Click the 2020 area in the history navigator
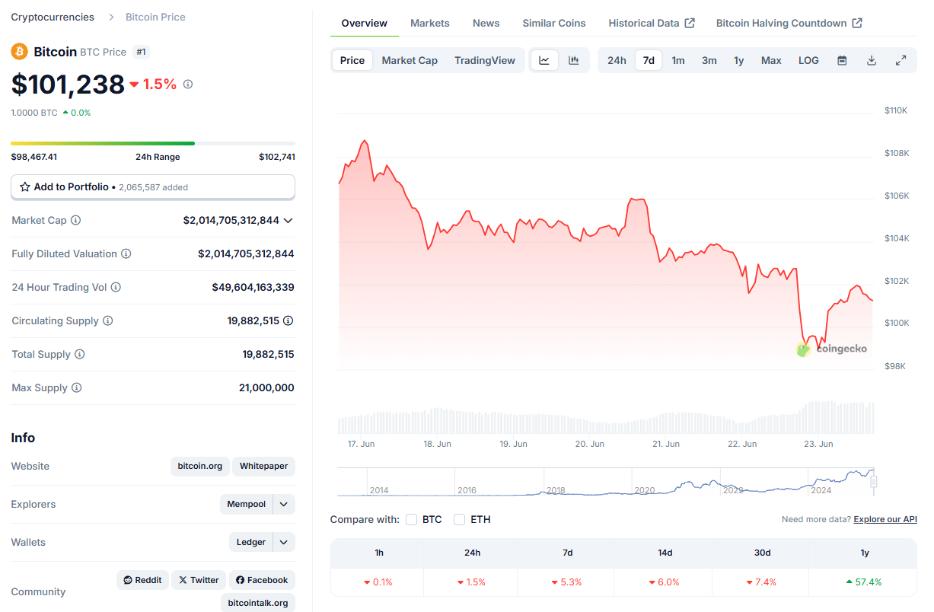This screenshot has width=934, height=612. (x=645, y=490)
